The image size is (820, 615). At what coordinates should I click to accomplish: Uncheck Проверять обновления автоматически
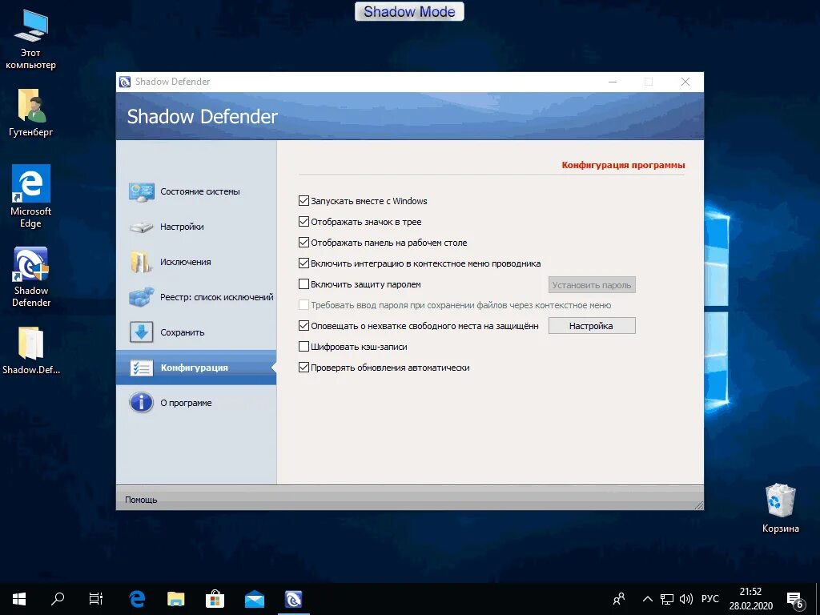tap(304, 368)
